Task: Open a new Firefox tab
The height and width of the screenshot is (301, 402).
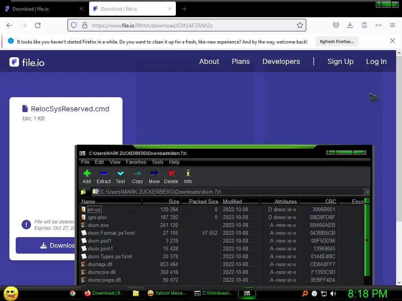Action: click(185, 9)
